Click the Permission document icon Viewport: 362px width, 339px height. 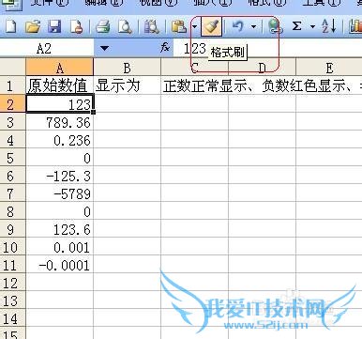coord(77,26)
